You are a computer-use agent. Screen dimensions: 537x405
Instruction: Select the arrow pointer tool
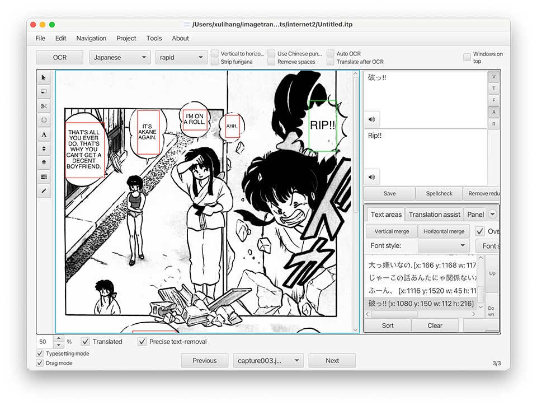44,78
